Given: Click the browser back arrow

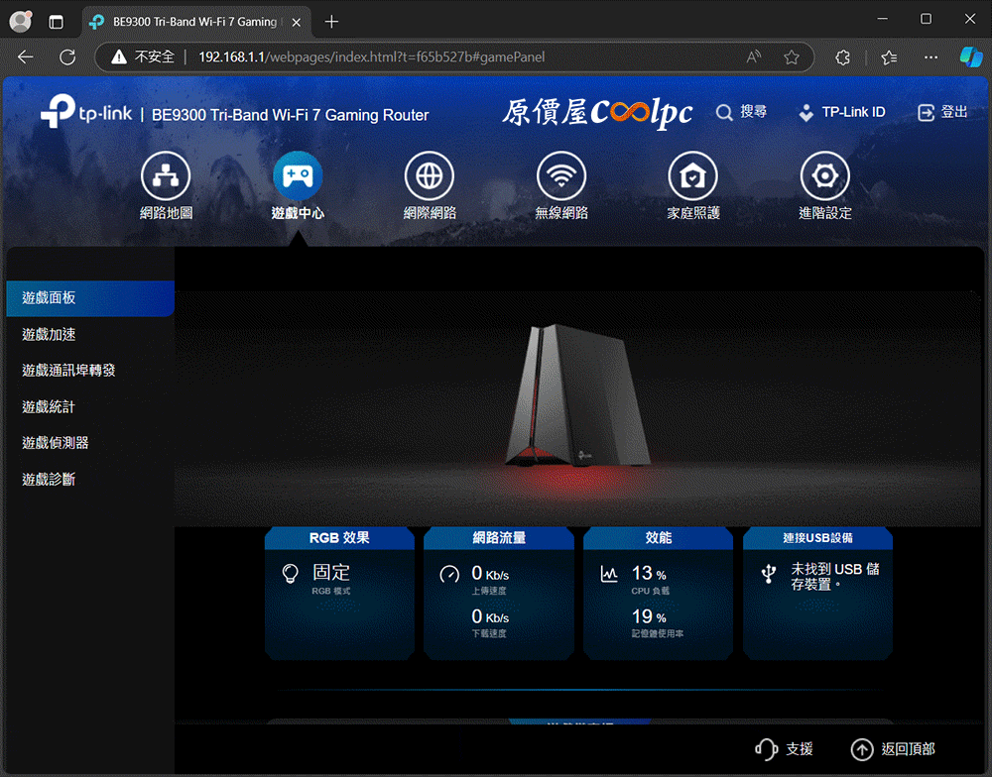Looking at the screenshot, I should coord(26,56).
